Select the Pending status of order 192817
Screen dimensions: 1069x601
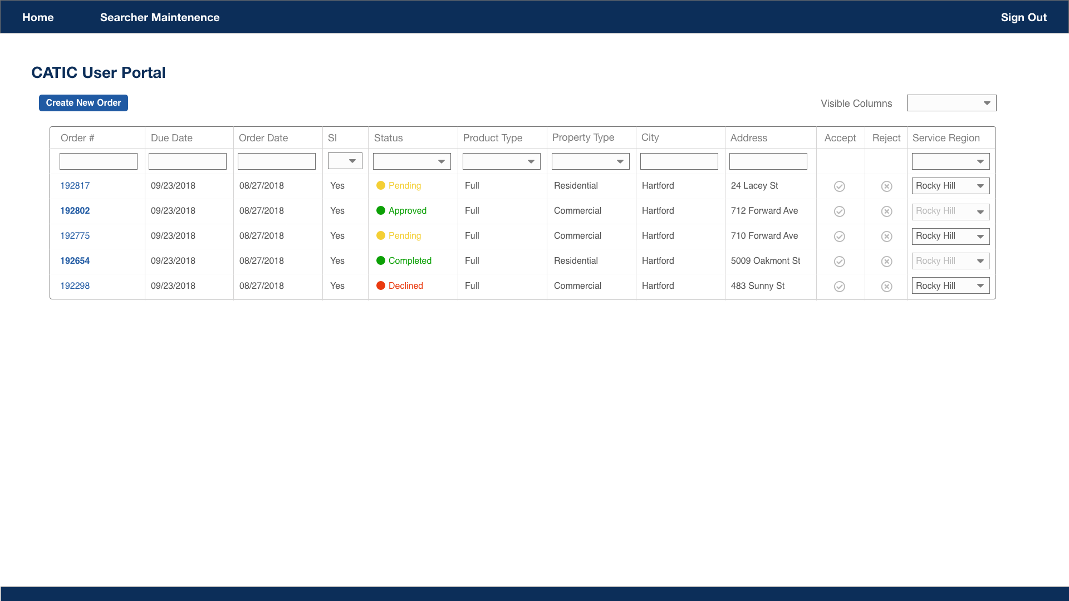point(399,186)
